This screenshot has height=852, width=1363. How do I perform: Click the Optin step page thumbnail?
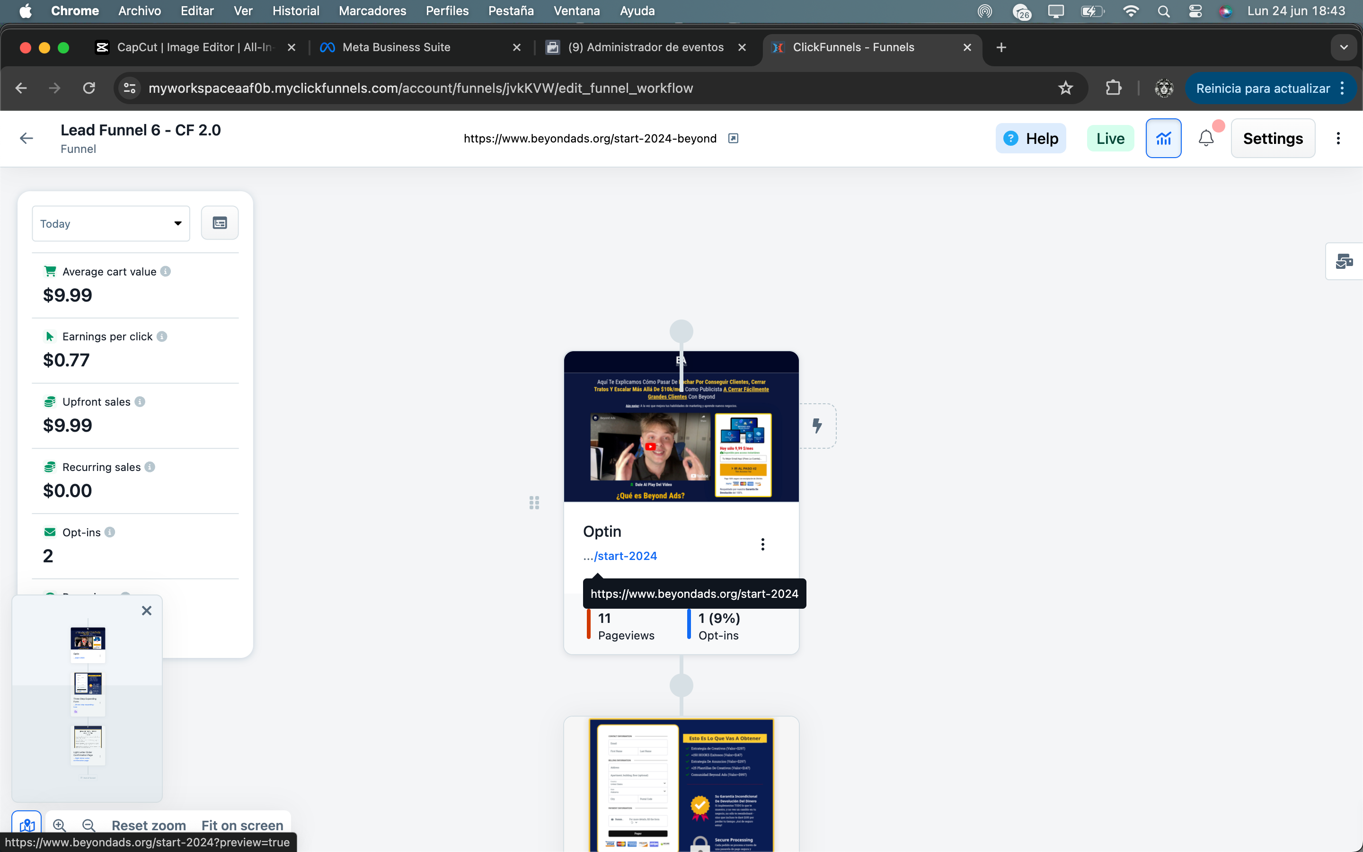[681, 426]
